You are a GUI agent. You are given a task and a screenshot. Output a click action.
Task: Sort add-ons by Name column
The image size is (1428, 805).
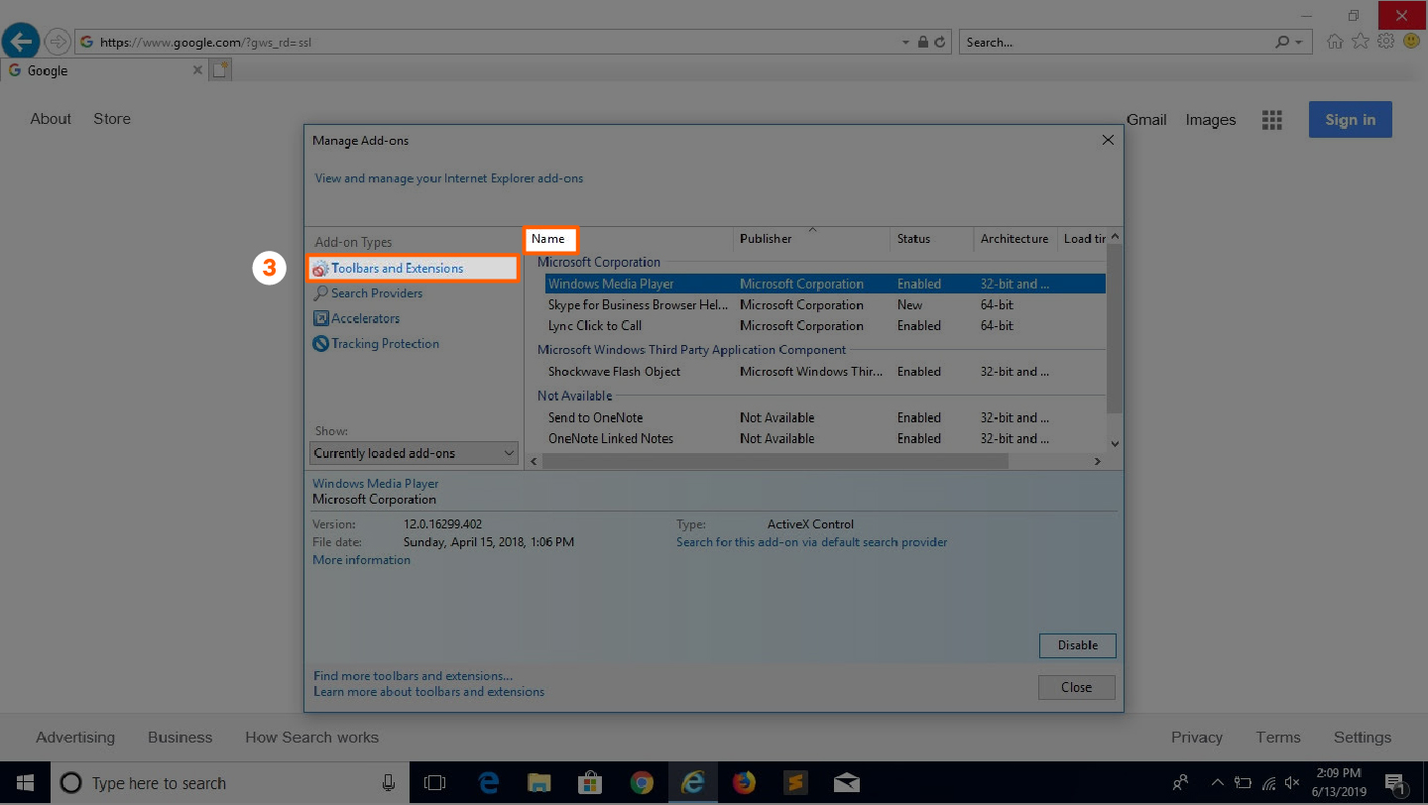548,239
